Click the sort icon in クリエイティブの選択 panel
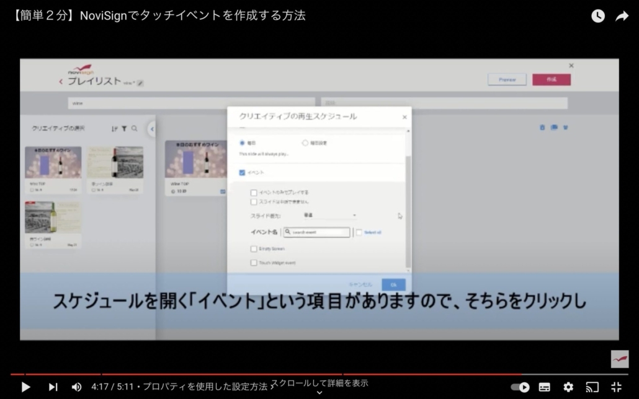Viewport: 639px width, 399px height. click(x=115, y=129)
